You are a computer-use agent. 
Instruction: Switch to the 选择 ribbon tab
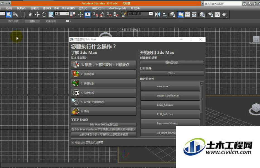(32, 21)
